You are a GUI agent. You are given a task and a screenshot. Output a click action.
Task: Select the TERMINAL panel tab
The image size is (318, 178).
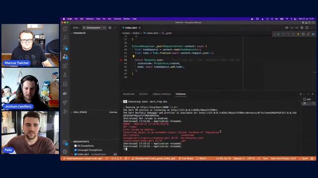click(181, 94)
